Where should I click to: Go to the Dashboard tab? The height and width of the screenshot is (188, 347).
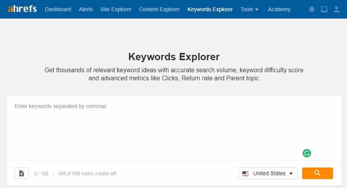tap(58, 9)
